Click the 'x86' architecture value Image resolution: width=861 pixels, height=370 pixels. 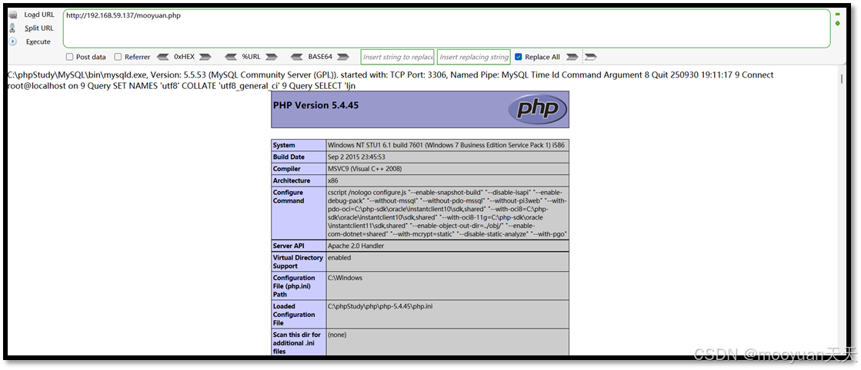[332, 181]
